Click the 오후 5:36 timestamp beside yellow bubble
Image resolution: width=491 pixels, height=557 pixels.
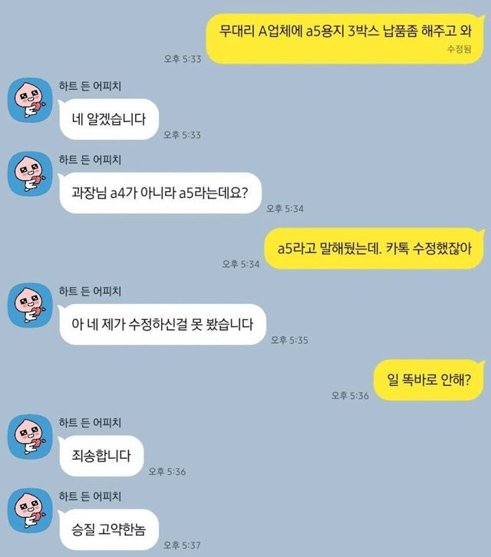click(350, 395)
